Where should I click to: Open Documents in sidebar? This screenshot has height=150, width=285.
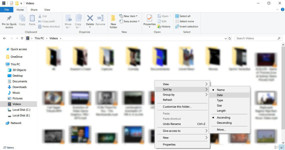click(18, 81)
